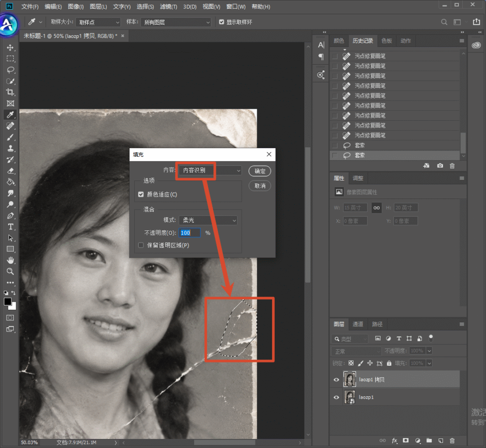
Task: Close the 填充 dialog
Action: 269,154
